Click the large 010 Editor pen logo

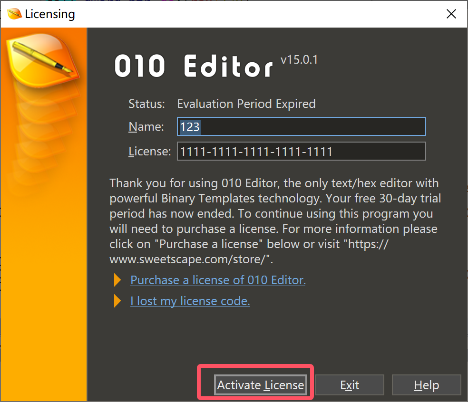(x=42, y=60)
